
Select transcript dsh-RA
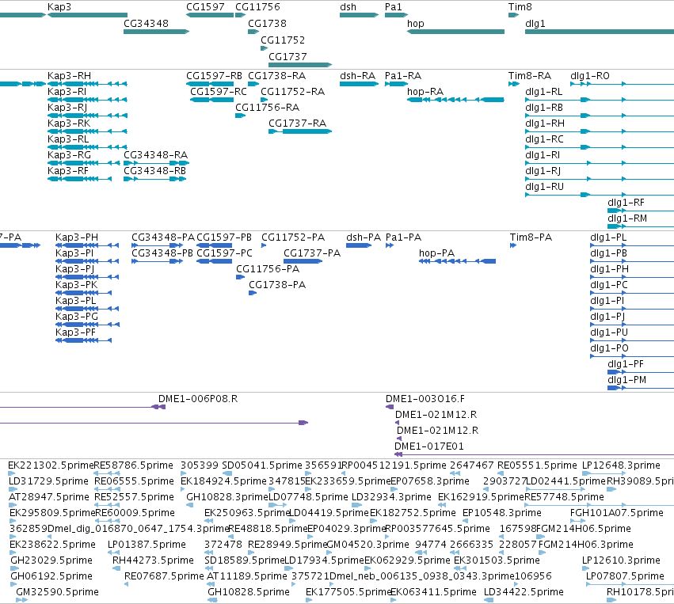click(359, 84)
